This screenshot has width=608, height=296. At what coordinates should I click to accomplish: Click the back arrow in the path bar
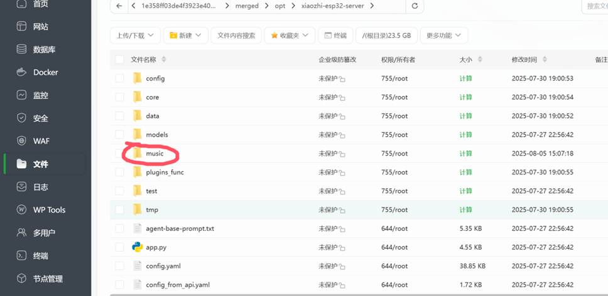119,6
